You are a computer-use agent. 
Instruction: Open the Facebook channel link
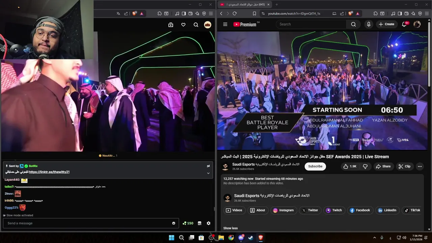(360, 210)
